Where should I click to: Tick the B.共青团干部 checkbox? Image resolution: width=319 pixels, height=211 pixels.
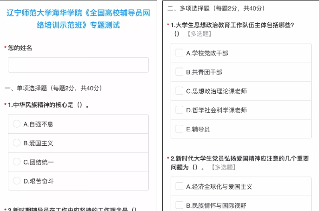pos(179,72)
